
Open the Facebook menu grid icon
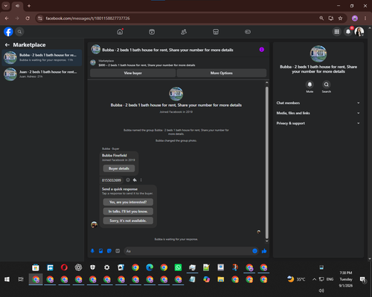pos(336,32)
